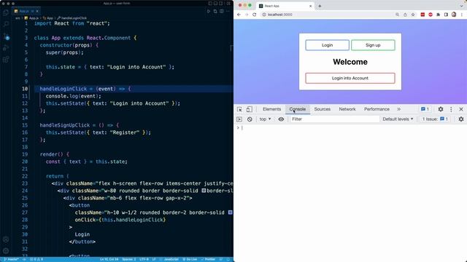Close the React App browser tab
The height and width of the screenshot is (262, 467).
tap(310, 6)
